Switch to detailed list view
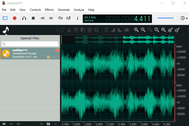 coord(4,124)
